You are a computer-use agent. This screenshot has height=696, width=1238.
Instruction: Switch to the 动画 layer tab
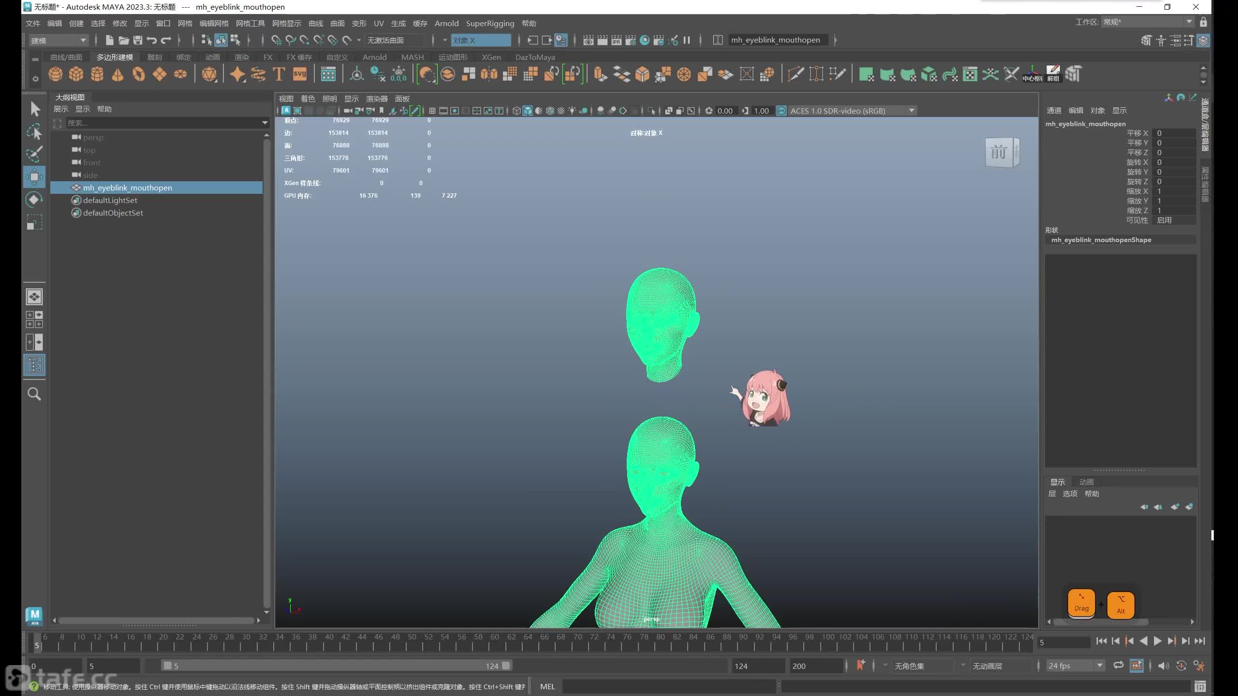1086,482
